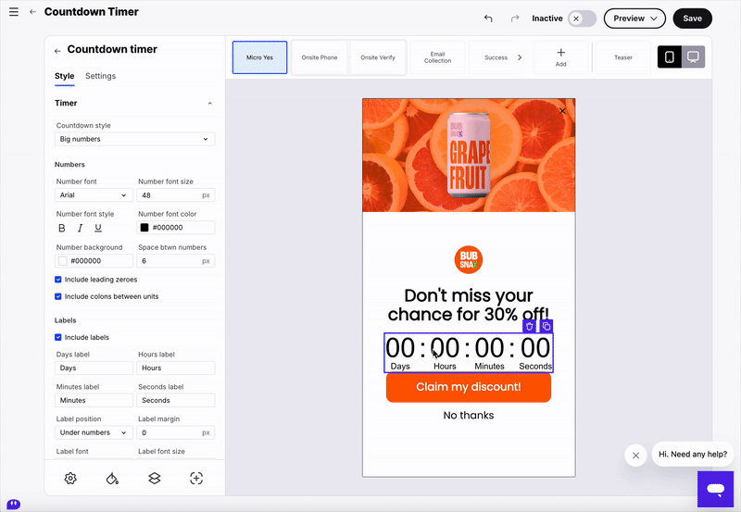This screenshot has height=512, width=741.
Task: Select the Onsite Phone step tab
Action: click(x=320, y=57)
